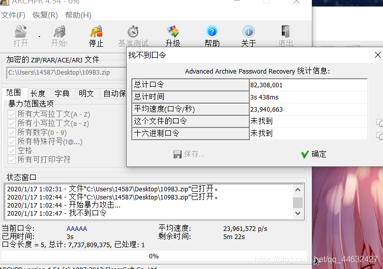Select the 82,308,001 total passwords value

[x=266, y=85]
